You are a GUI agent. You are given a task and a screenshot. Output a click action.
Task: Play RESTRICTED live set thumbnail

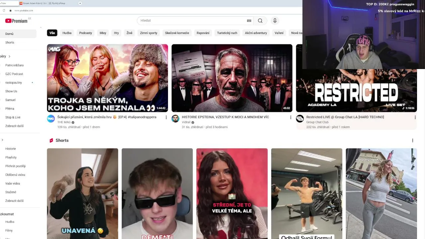356,90
